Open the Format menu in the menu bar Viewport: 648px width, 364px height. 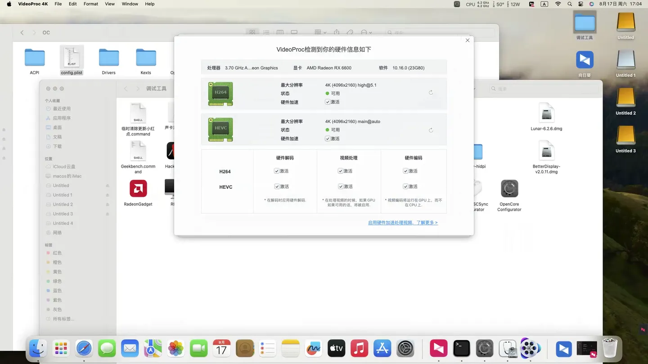pyautogui.click(x=90, y=4)
